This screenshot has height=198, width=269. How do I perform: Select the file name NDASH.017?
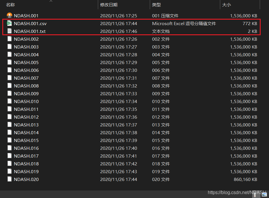26,156
